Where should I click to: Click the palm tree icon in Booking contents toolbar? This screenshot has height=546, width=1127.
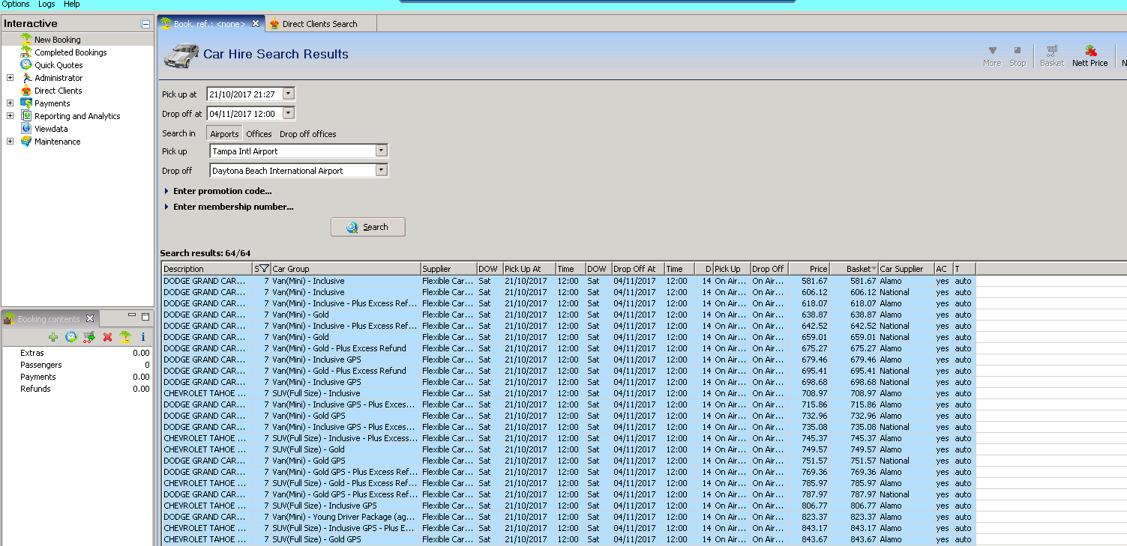click(x=125, y=337)
